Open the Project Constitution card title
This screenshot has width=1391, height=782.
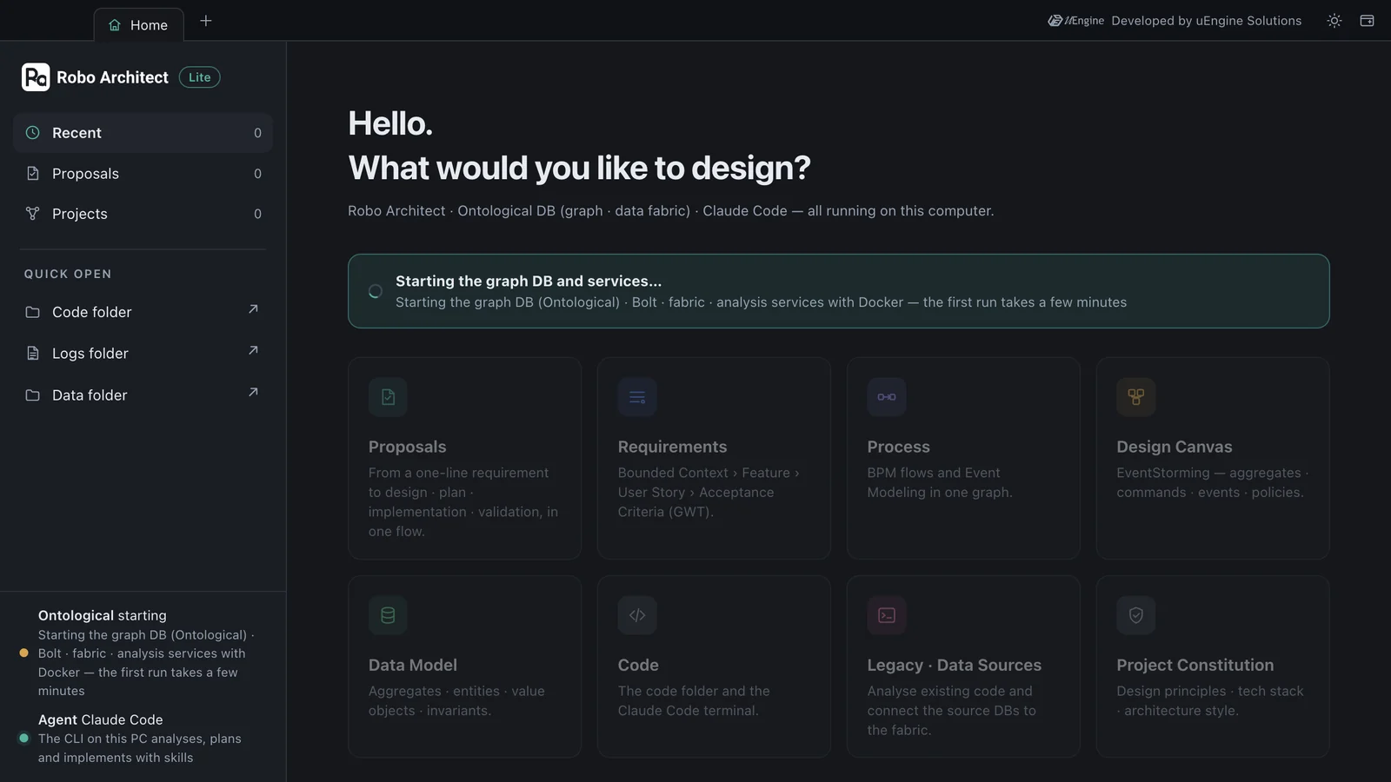point(1195,665)
